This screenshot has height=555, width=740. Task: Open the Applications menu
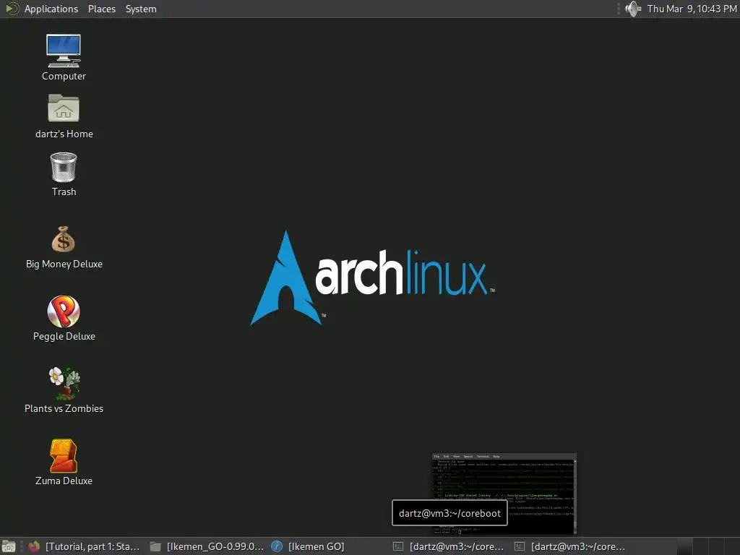tap(51, 9)
